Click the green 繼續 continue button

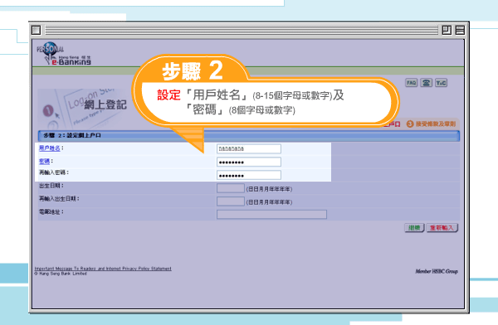[414, 227]
